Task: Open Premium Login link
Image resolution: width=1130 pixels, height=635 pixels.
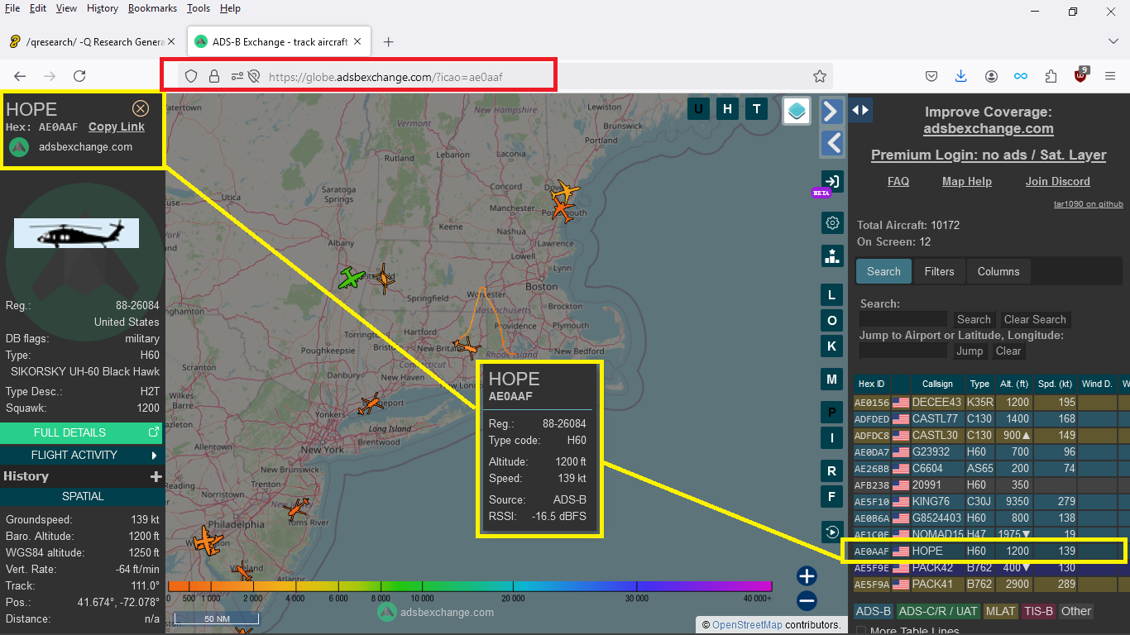Action: [x=989, y=155]
